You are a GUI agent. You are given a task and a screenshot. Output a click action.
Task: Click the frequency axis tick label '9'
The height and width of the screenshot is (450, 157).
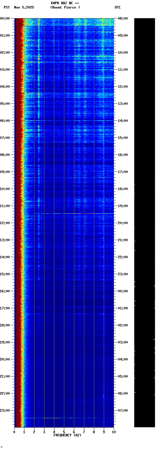104,432
